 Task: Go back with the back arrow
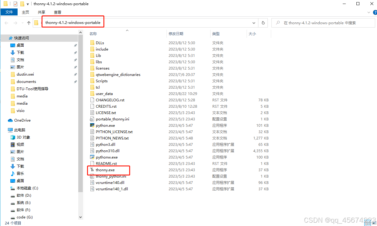[7, 23]
